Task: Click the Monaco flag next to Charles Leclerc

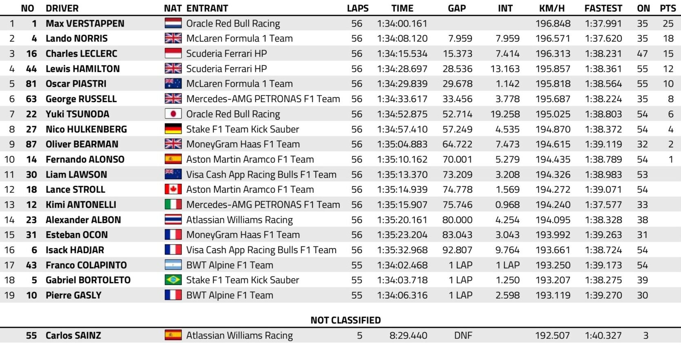Action: coord(173,53)
